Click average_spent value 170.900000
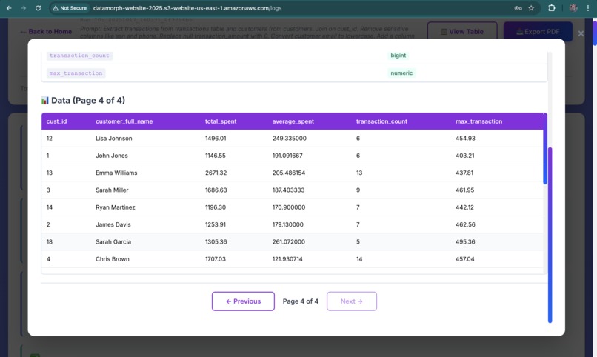 pyautogui.click(x=289, y=207)
